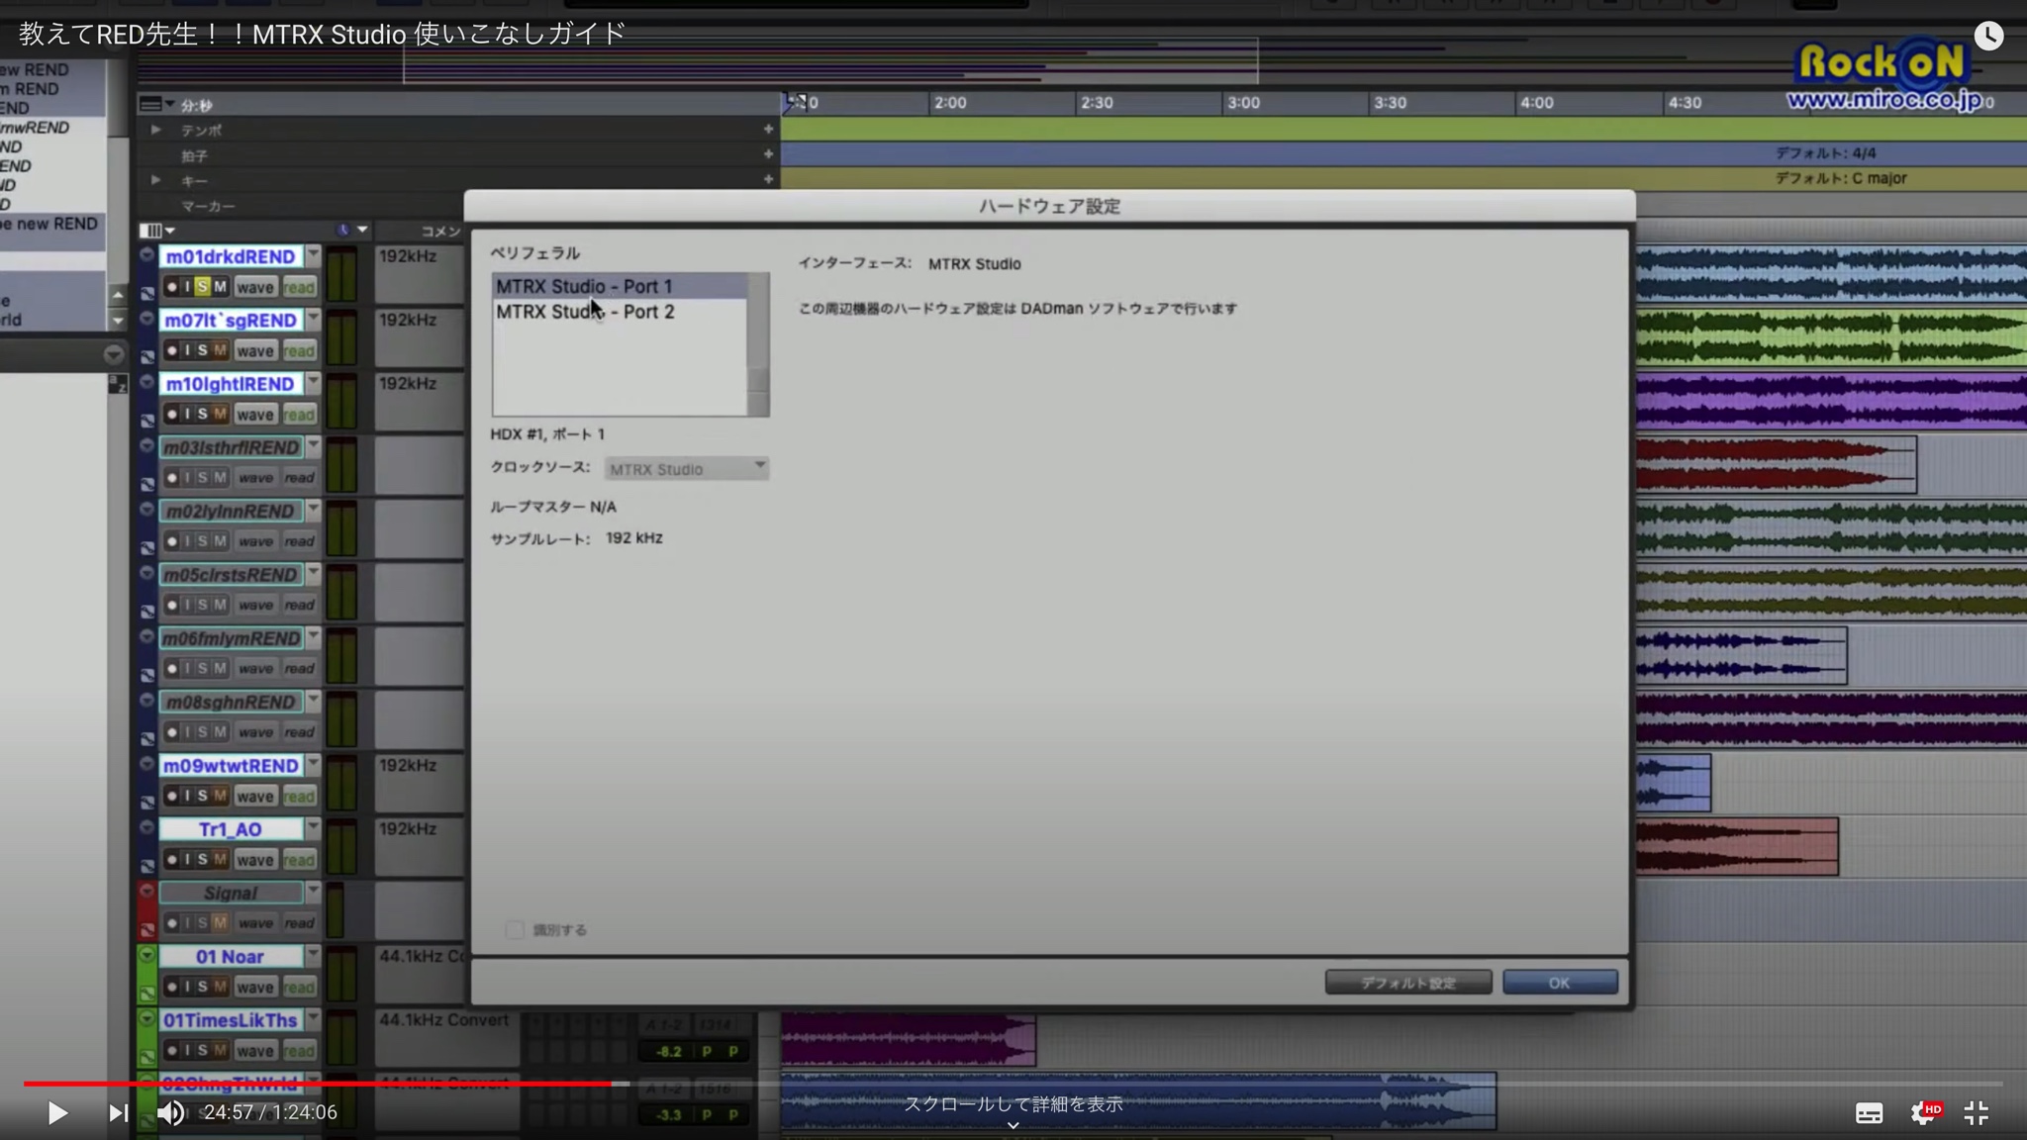This screenshot has height=1140, width=2027.
Task: Record-enable track m01drkdREND
Action: click(x=171, y=287)
